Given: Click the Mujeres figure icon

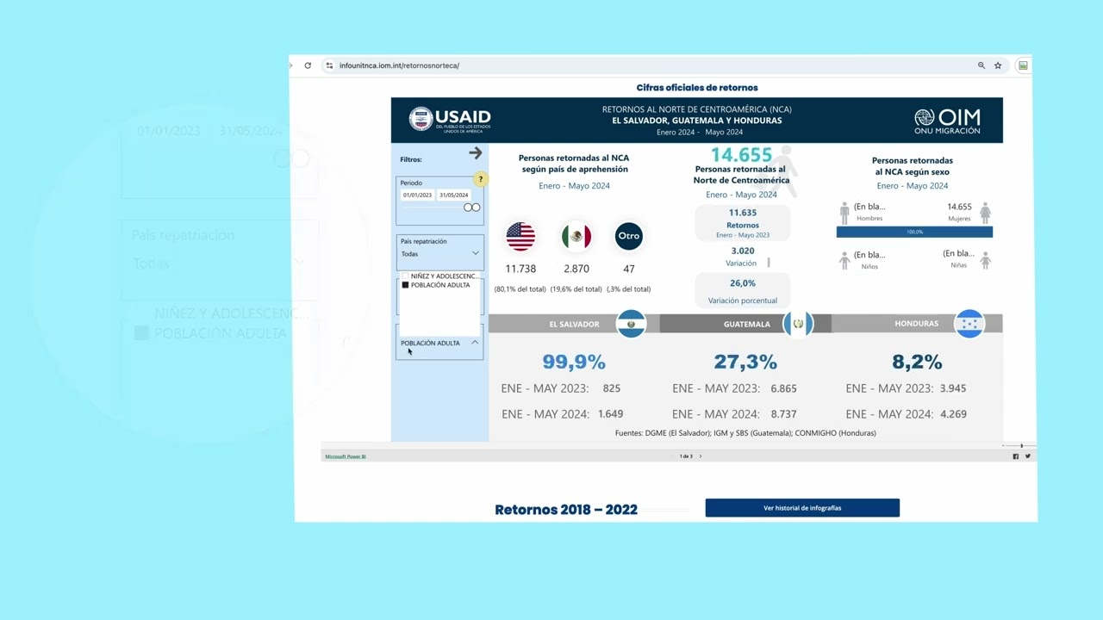Looking at the screenshot, I should tap(985, 213).
